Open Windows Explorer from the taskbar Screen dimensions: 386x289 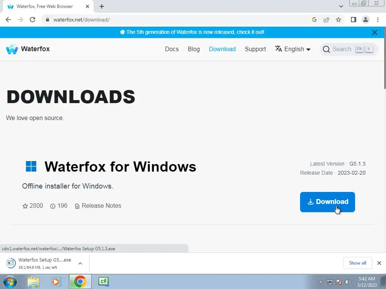click(34, 281)
